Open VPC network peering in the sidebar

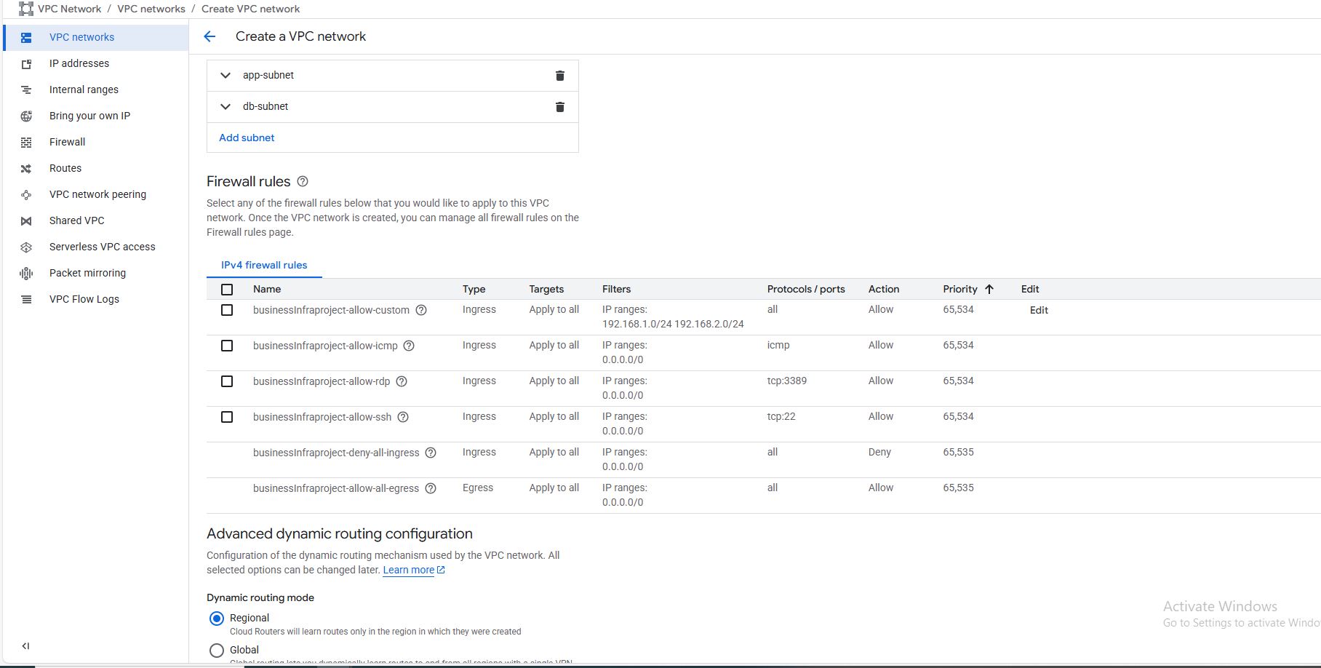click(96, 195)
